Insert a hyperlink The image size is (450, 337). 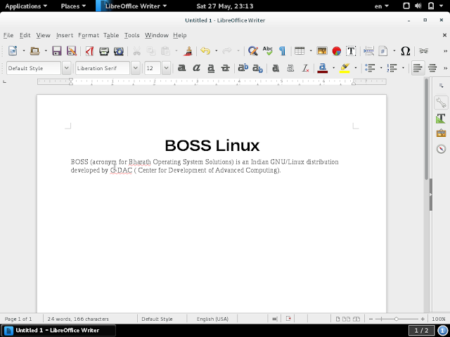tap(423, 51)
